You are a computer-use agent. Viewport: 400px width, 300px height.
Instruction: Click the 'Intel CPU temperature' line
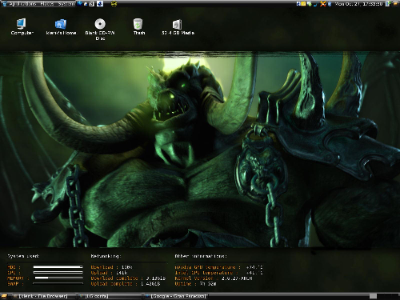218,273
